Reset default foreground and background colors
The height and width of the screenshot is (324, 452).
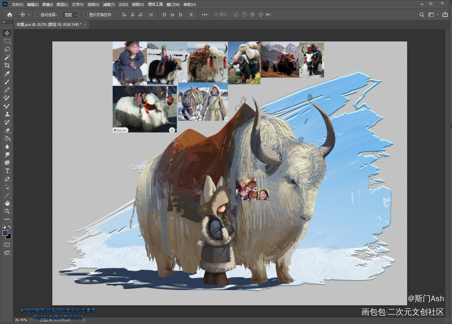point(4,227)
